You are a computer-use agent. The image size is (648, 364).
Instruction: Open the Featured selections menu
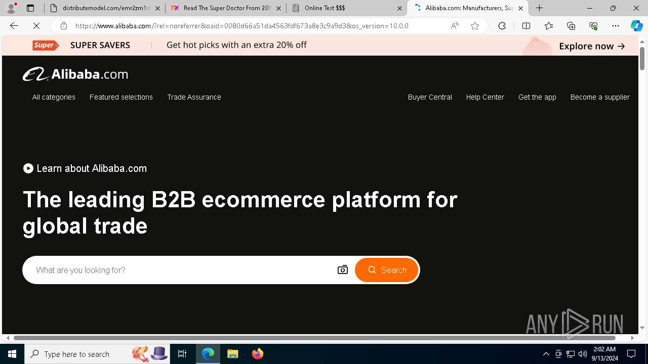[121, 97]
